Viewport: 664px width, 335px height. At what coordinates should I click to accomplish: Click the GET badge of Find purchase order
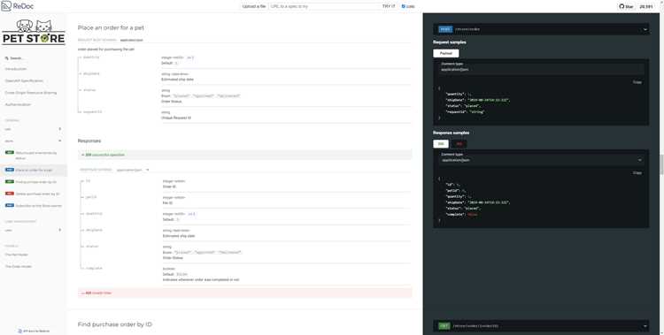[x=10, y=181]
